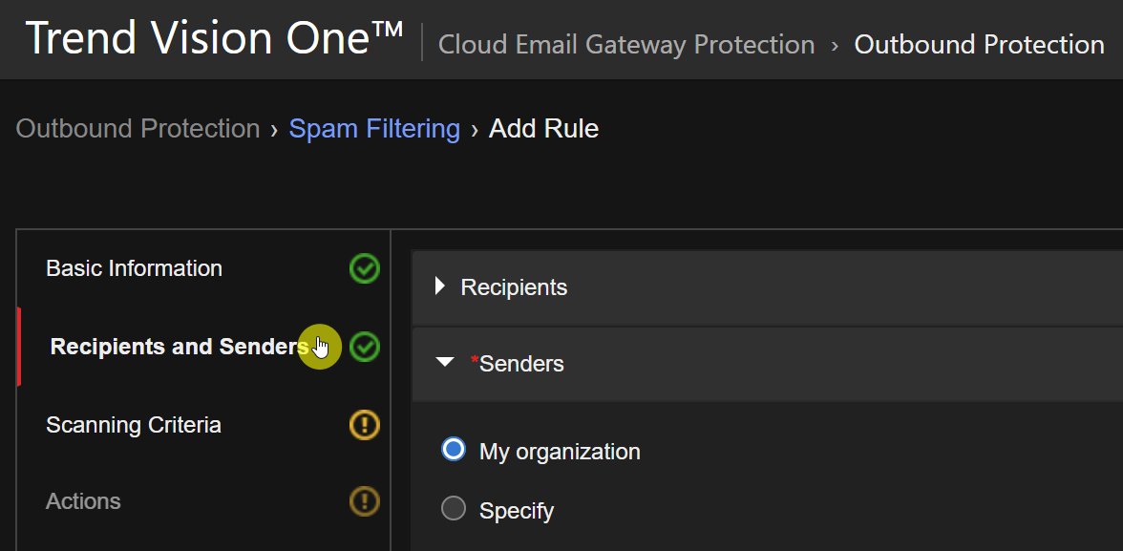Open the Scanning Criteria step
This screenshot has width=1123, height=551.
(x=134, y=425)
